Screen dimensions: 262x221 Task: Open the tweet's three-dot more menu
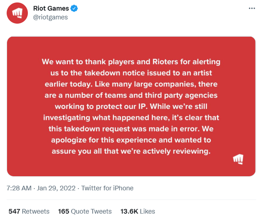(x=252, y=8)
